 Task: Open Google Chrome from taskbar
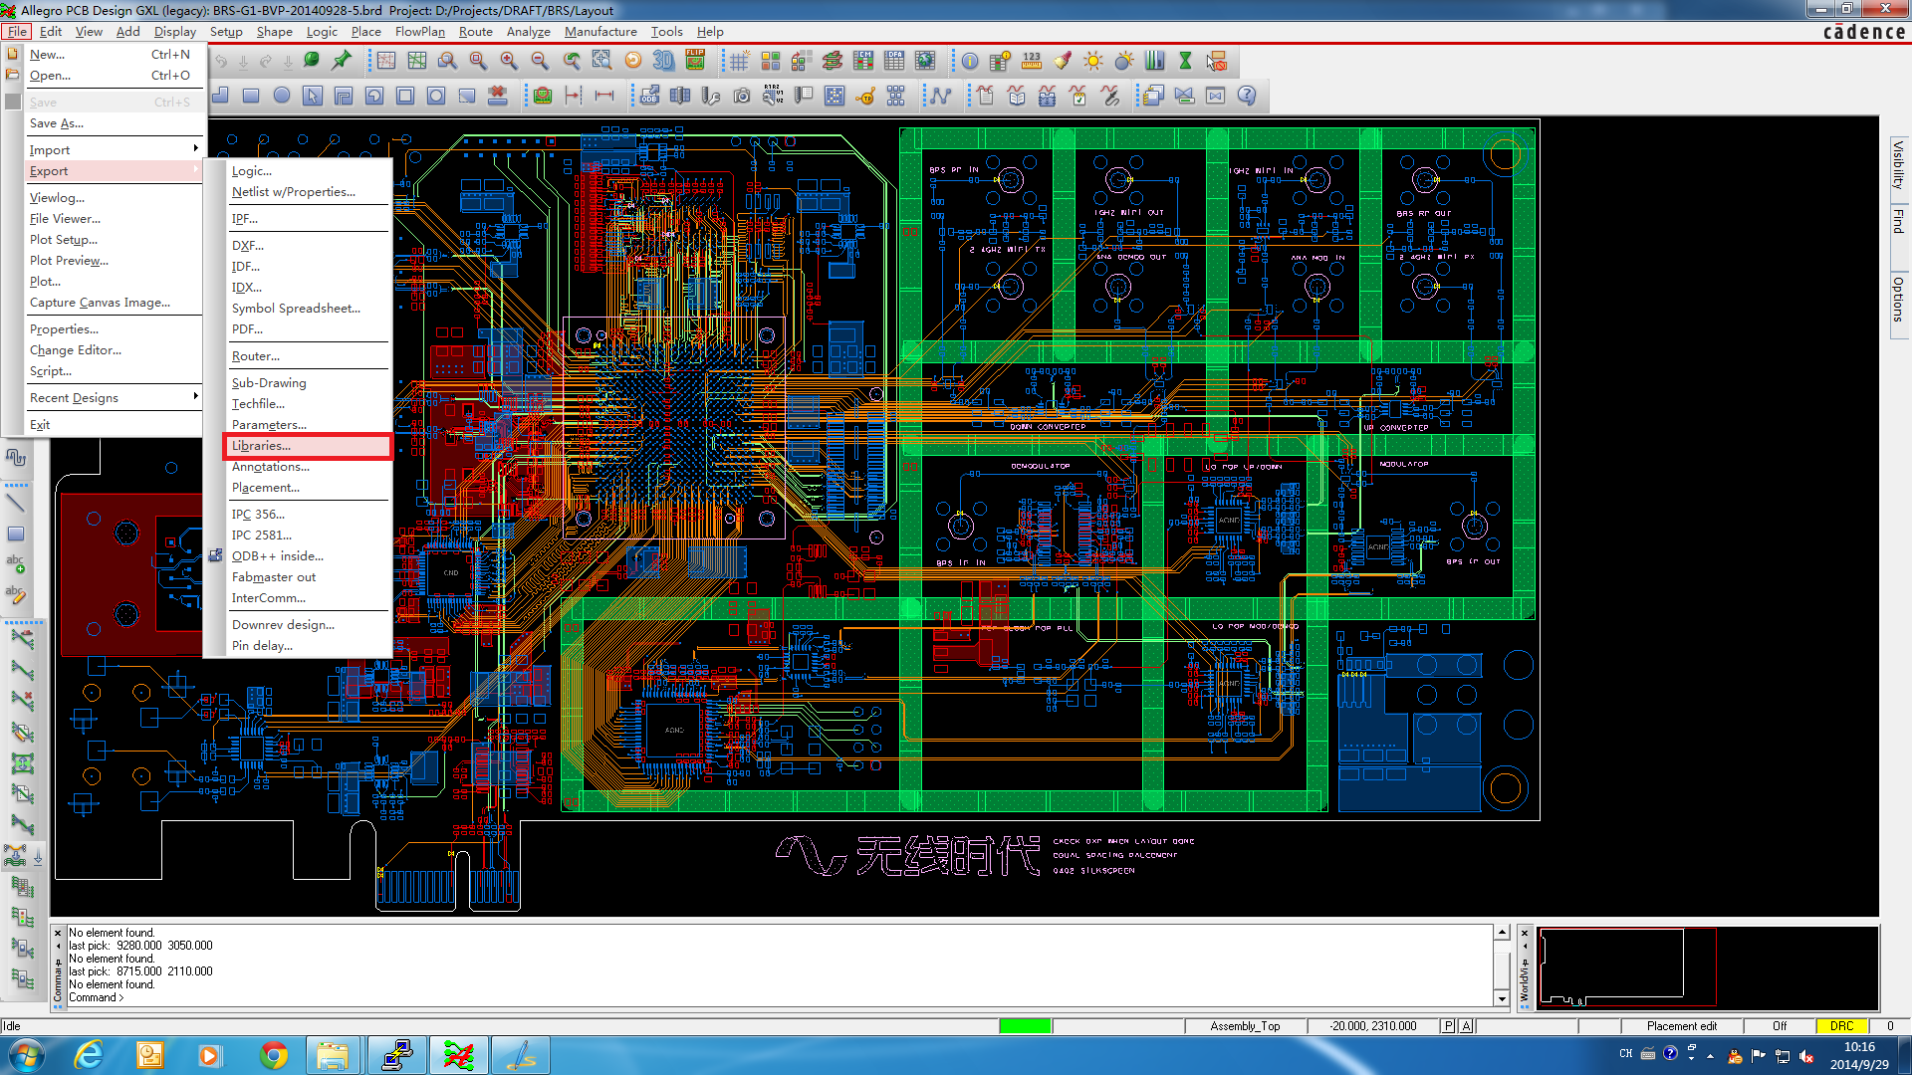[273, 1055]
